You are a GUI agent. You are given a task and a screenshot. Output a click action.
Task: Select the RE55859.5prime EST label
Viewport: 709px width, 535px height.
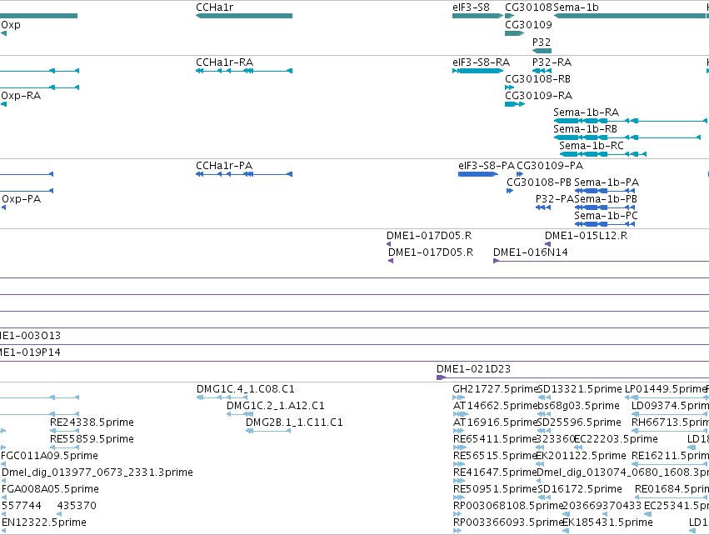click(92, 439)
